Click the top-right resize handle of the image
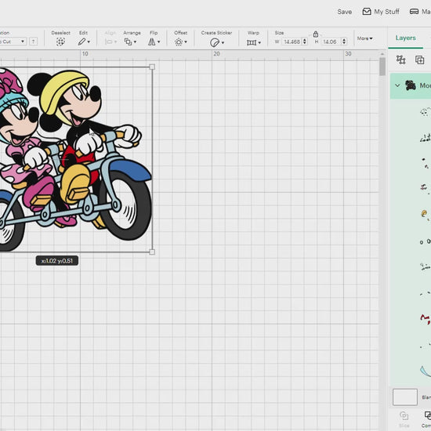Screen dimensions: 431x431 tap(152, 67)
